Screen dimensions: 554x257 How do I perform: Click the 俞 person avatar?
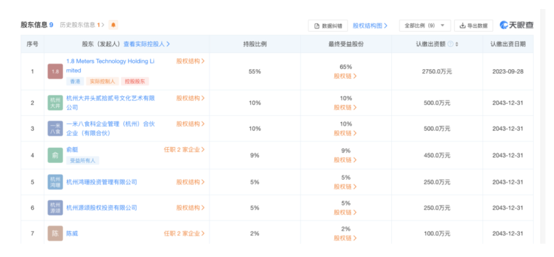pyautogui.click(x=55, y=155)
